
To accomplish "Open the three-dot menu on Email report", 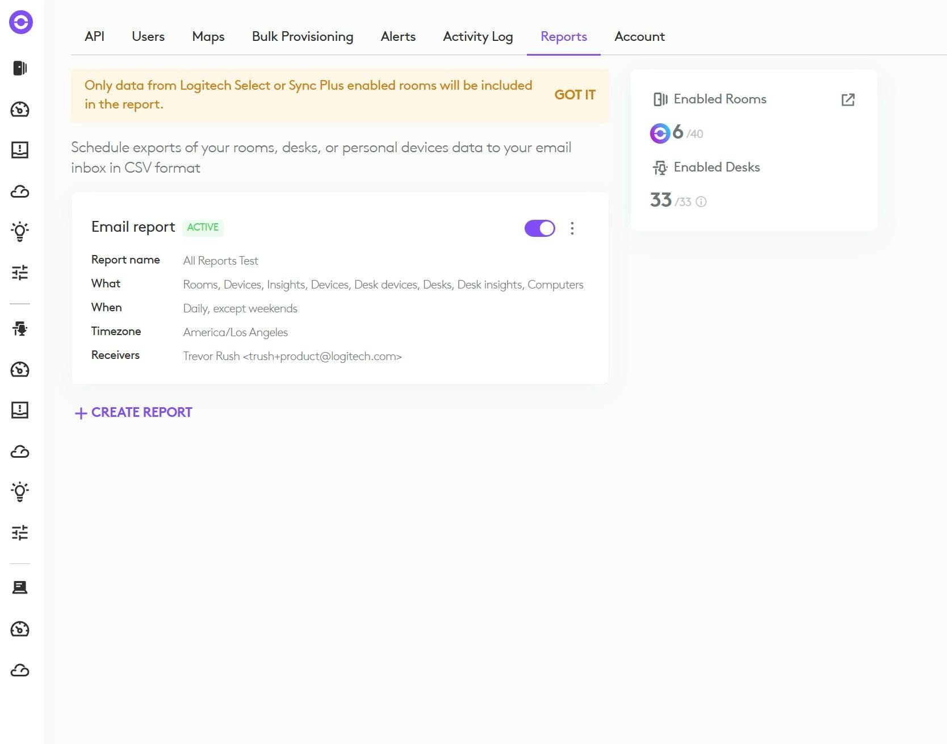I will tap(572, 228).
